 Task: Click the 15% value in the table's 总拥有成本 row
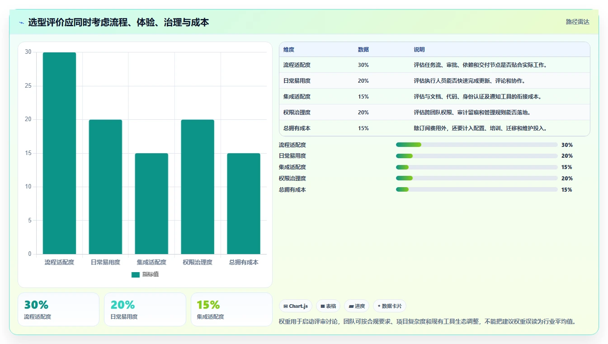tap(363, 128)
